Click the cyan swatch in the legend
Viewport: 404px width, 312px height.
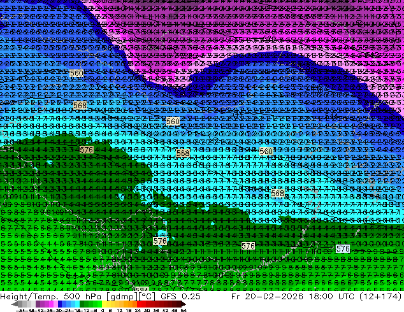[x=78, y=304]
